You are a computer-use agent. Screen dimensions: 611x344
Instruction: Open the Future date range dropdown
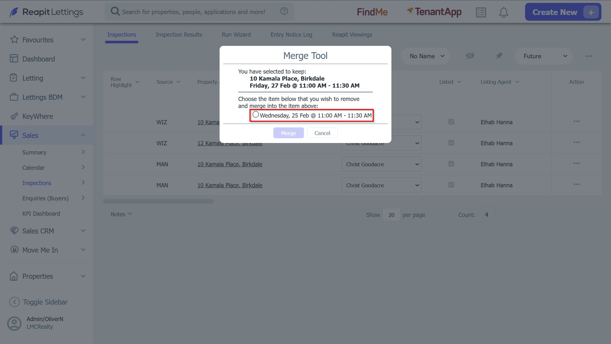[x=544, y=56]
